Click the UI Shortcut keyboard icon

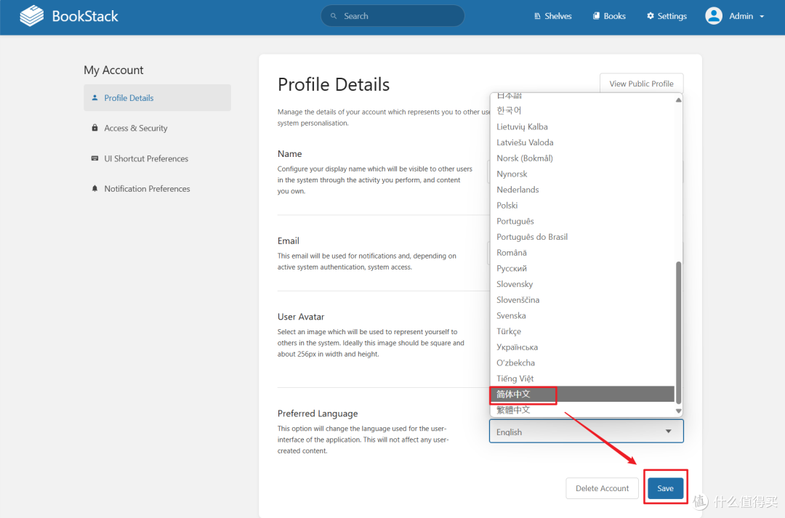94,158
